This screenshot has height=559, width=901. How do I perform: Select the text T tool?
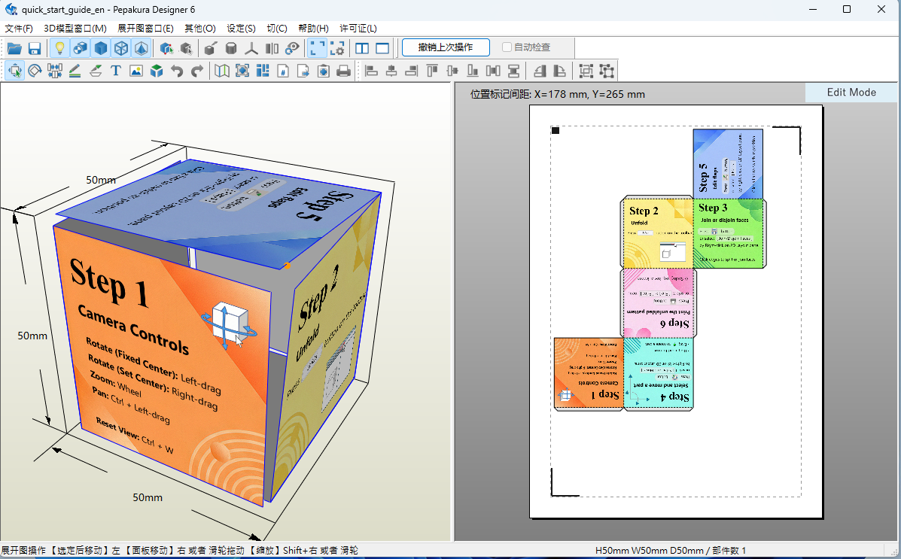click(115, 71)
